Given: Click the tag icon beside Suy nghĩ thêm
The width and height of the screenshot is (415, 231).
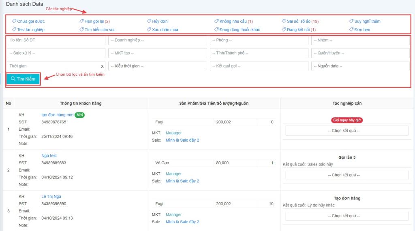Looking at the screenshot, I should coord(351,21).
